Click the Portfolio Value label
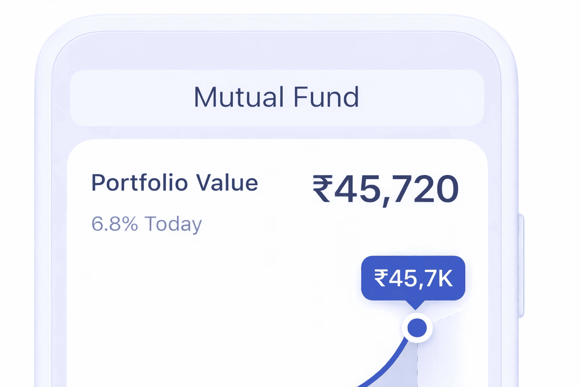 coord(174,183)
